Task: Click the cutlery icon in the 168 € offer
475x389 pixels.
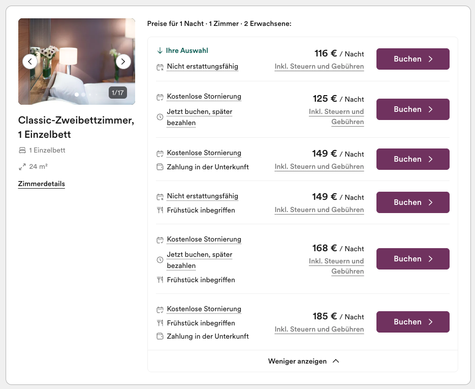Action: click(x=160, y=280)
